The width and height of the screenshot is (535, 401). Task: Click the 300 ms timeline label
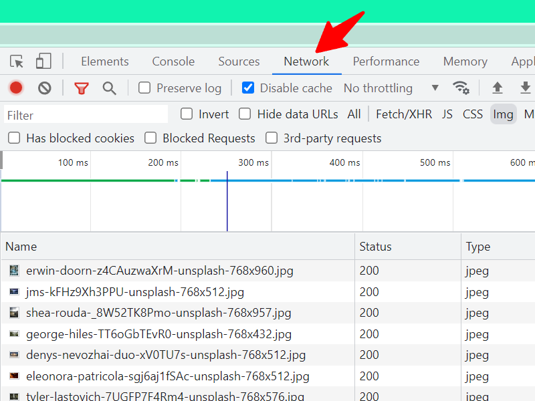(x=253, y=162)
